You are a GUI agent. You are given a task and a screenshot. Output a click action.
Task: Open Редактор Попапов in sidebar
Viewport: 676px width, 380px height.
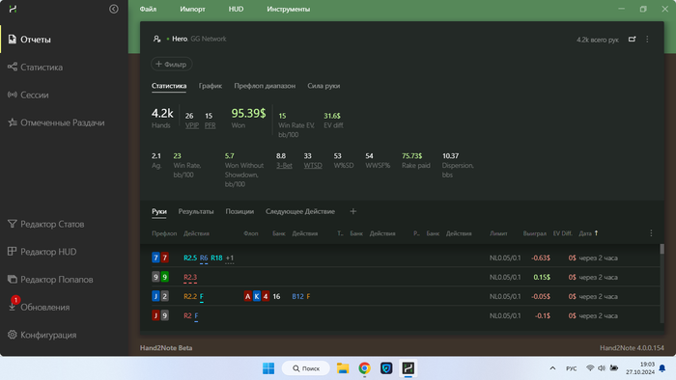click(64, 280)
